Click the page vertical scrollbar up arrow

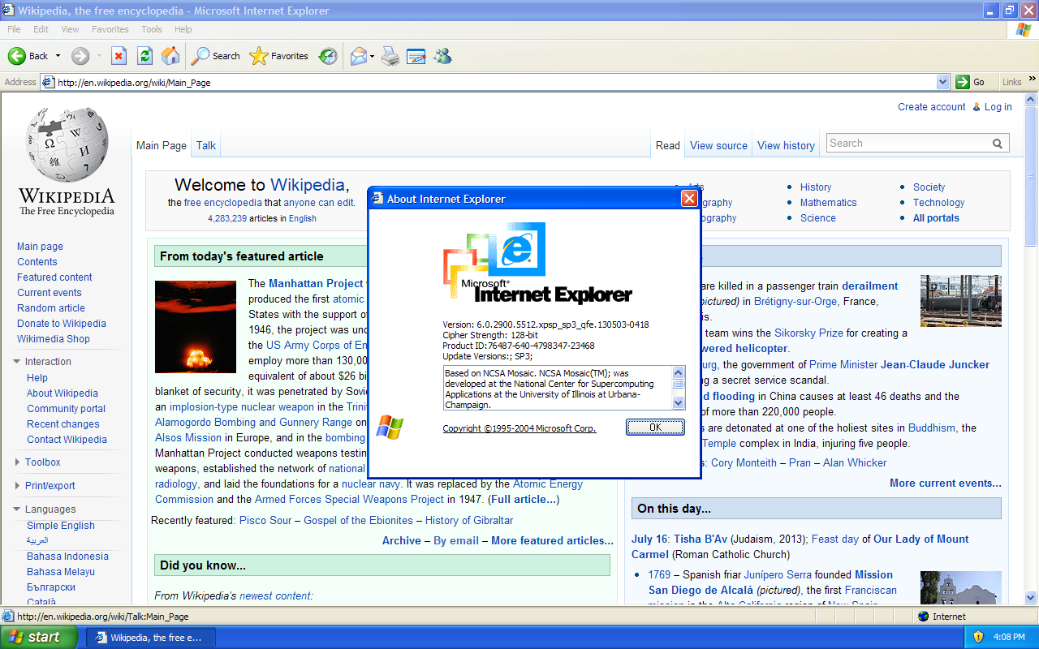click(1032, 99)
